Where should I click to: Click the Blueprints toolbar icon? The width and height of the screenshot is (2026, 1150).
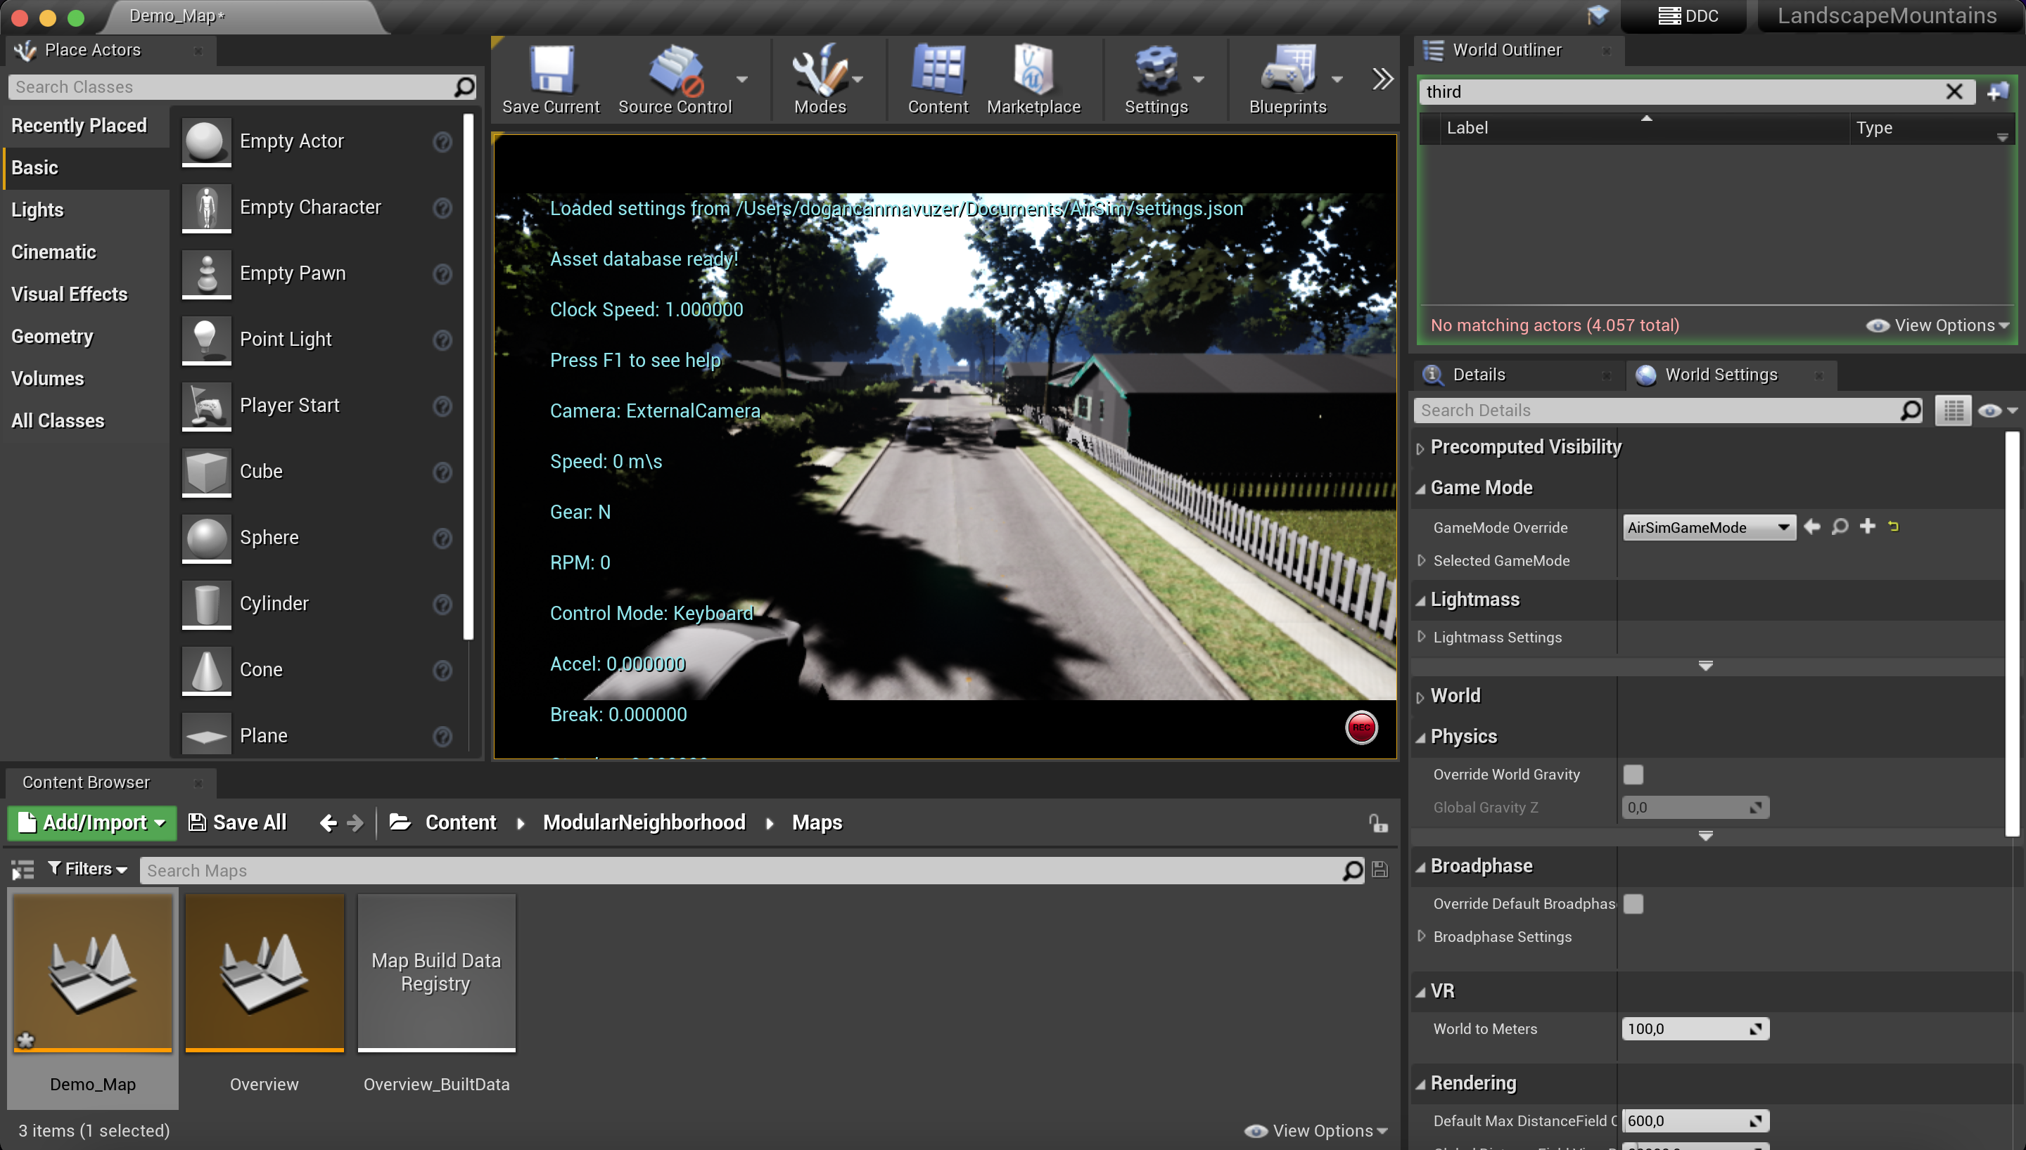click(x=1287, y=79)
